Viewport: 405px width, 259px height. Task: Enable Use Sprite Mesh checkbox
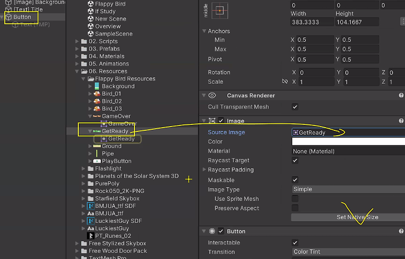point(295,199)
